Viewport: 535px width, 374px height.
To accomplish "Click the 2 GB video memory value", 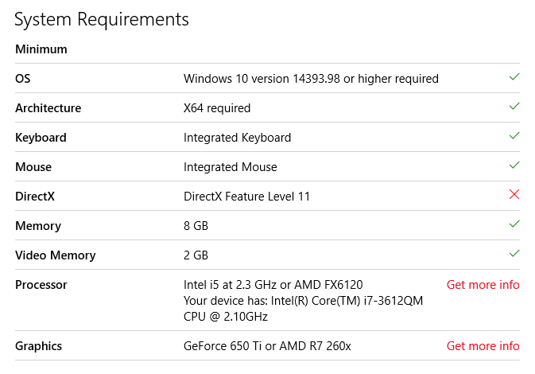I will [196, 255].
